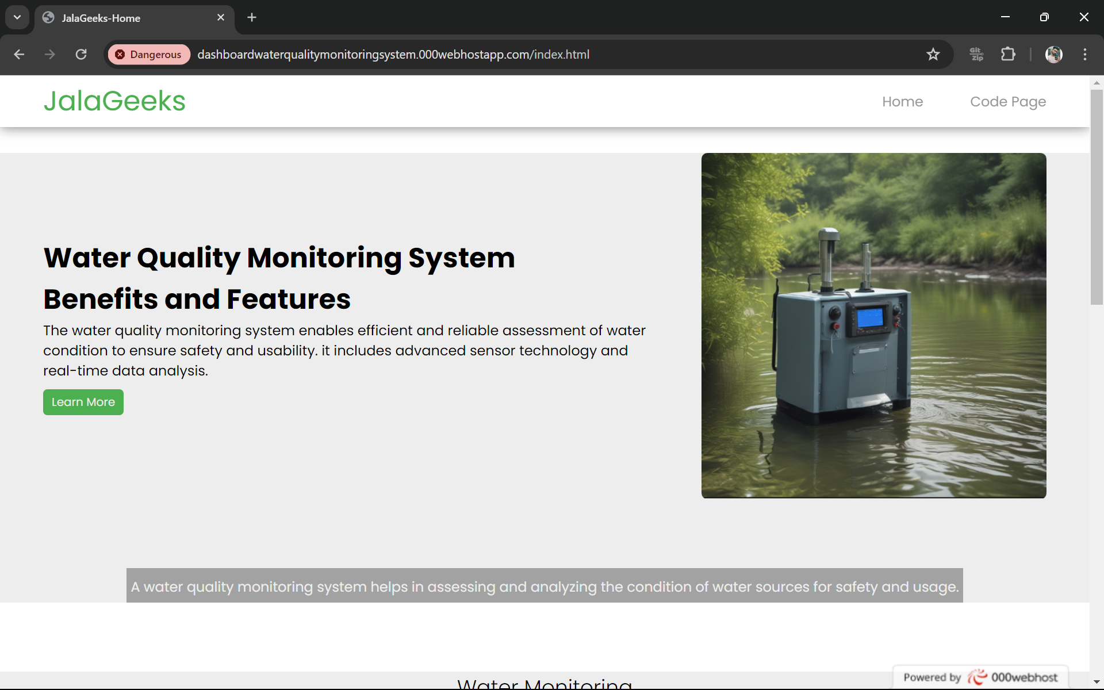Expand the tab search dropdown arrow
Image resolution: width=1104 pixels, height=690 pixels.
point(17,17)
